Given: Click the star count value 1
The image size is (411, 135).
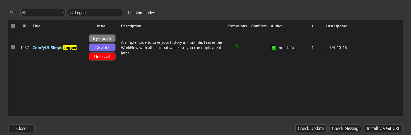Looking at the screenshot, I should (312, 48).
